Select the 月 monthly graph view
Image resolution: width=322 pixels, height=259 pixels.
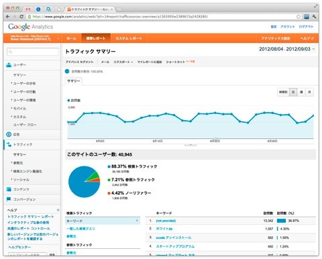pyautogui.click(x=309, y=92)
